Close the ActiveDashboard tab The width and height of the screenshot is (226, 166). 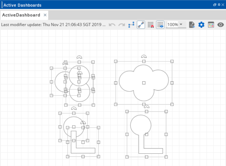coord(45,15)
